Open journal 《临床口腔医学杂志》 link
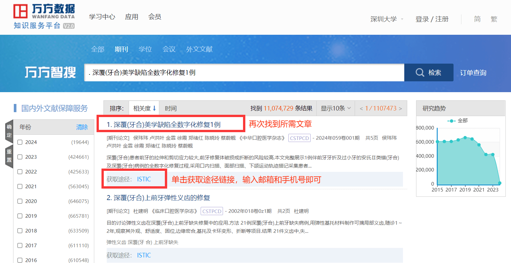This screenshot has height=263, width=511. (x=174, y=211)
